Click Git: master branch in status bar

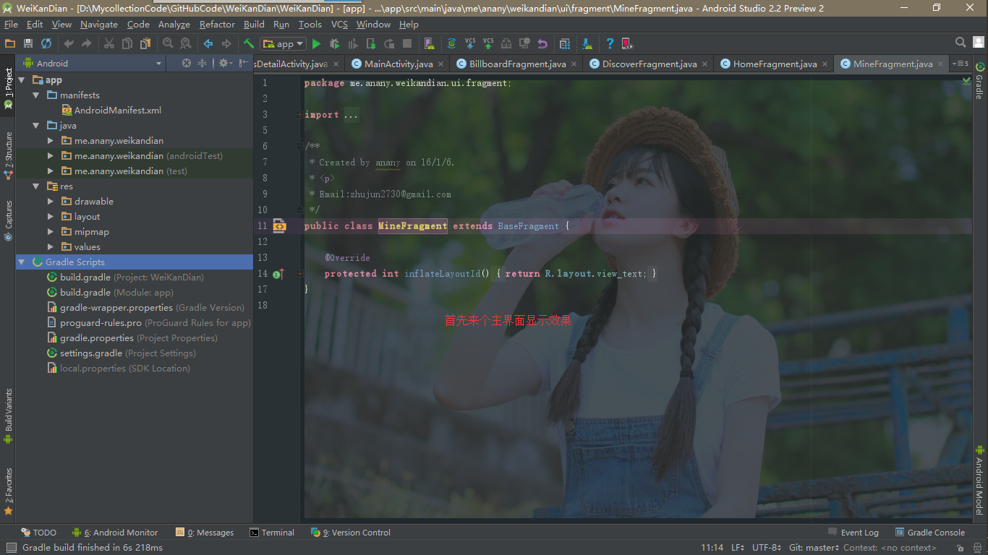(x=814, y=548)
